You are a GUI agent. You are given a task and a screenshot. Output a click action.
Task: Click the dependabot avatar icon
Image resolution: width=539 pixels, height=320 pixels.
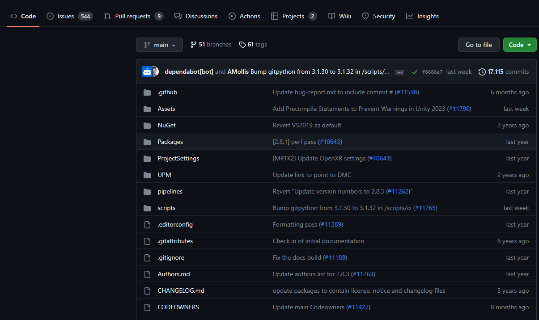pos(147,72)
